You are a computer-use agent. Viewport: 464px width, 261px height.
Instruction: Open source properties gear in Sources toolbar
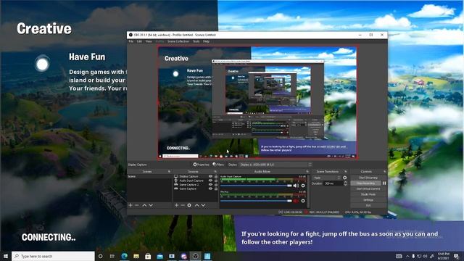click(x=189, y=205)
